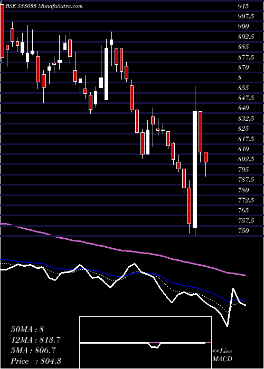This screenshot has height=369, width=264.
Task: Click the 885 price axis label
Action: [x=243, y=47]
